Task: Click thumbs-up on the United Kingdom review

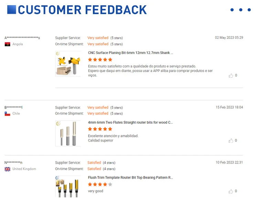Action: 231,191
